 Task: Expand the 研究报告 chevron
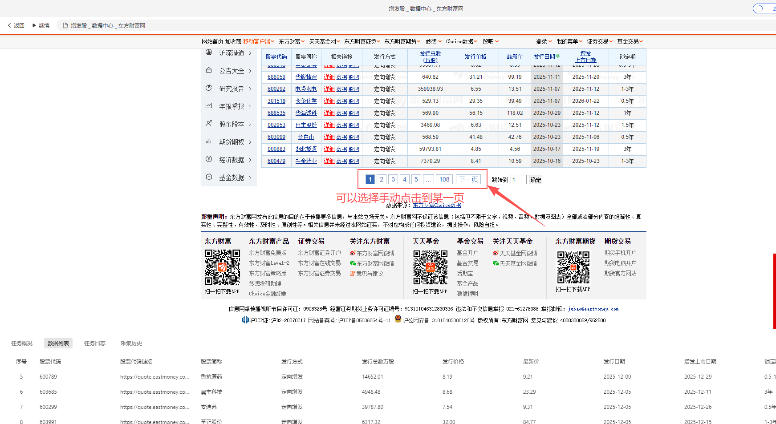(x=250, y=89)
